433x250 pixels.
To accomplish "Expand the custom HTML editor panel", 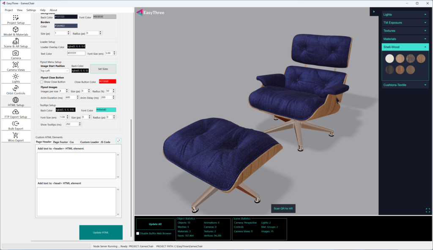I will tap(118, 141).
